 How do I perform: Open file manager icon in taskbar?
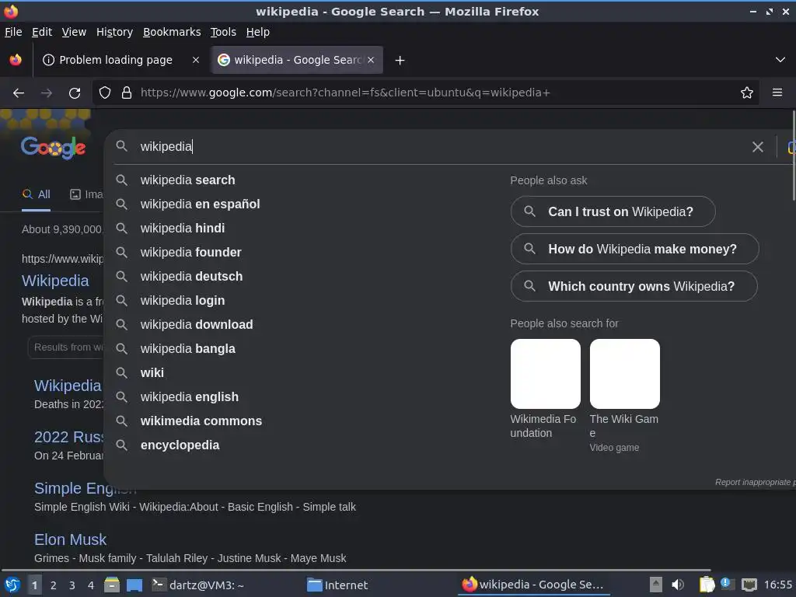point(112,585)
